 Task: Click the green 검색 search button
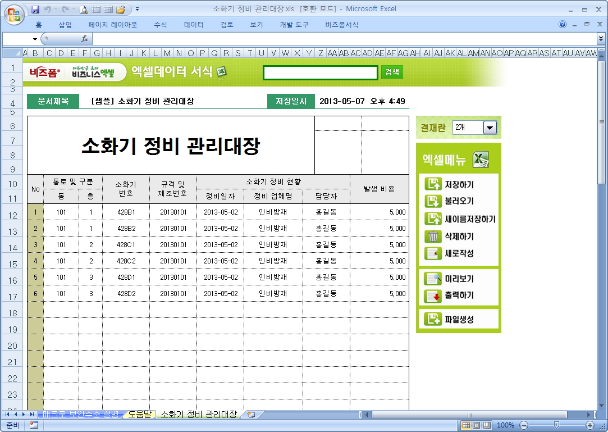click(x=392, y=72)
